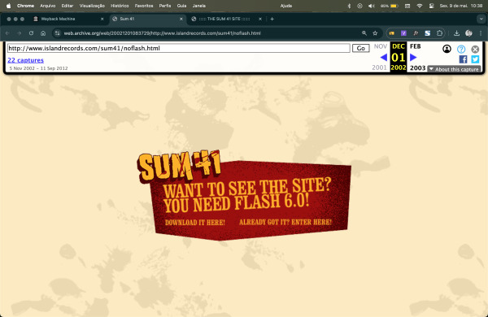Viewport: 488px width, 317px height.
Task: Open Chrome downloads icon
Action: [456, 33]
